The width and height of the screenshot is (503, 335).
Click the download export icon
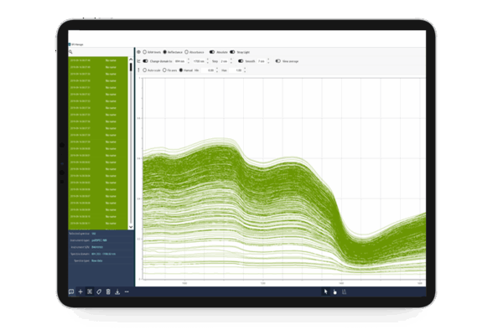pos(117,291)
